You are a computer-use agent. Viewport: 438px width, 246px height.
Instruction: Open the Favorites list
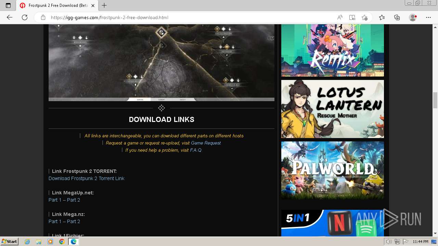[382, 17]
